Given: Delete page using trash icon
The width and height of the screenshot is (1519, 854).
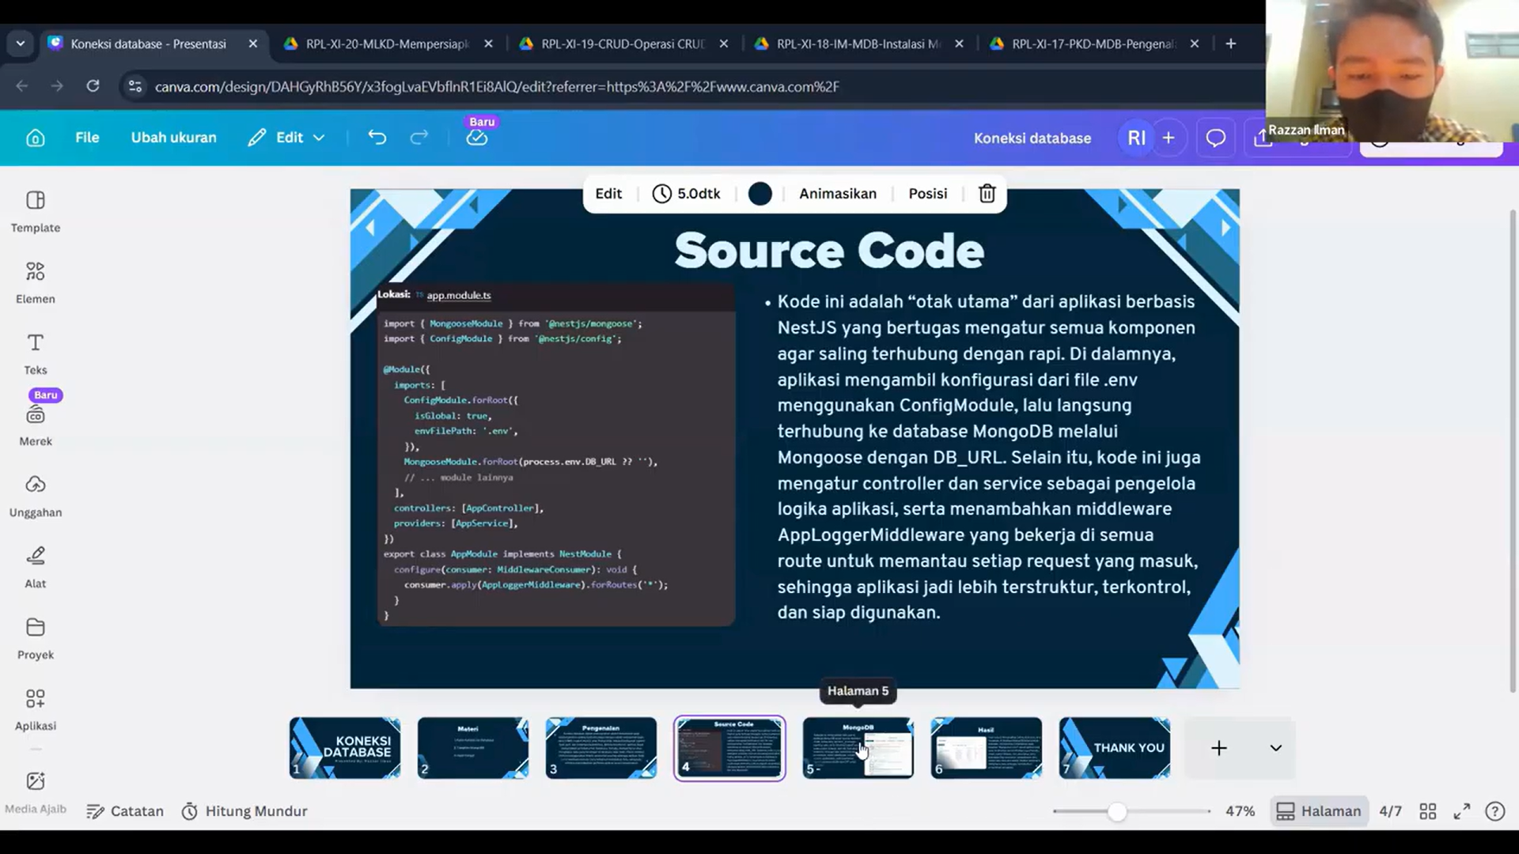Looking at the screenshot, I should [x=987, y=194].
